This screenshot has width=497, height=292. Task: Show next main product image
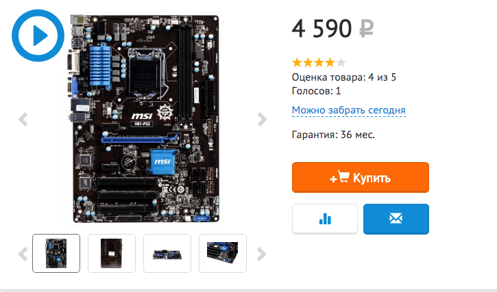click(x=262, y=119)
